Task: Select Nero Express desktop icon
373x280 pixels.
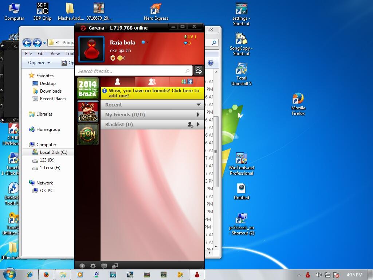Action: click(156, 11)
